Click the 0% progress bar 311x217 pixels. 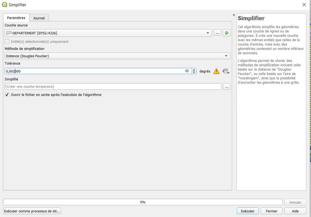tap(142, 202)
